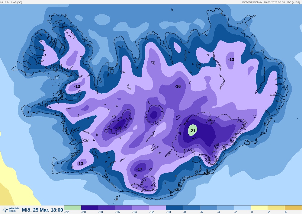Click the legend tick label -14

(134, 212)
